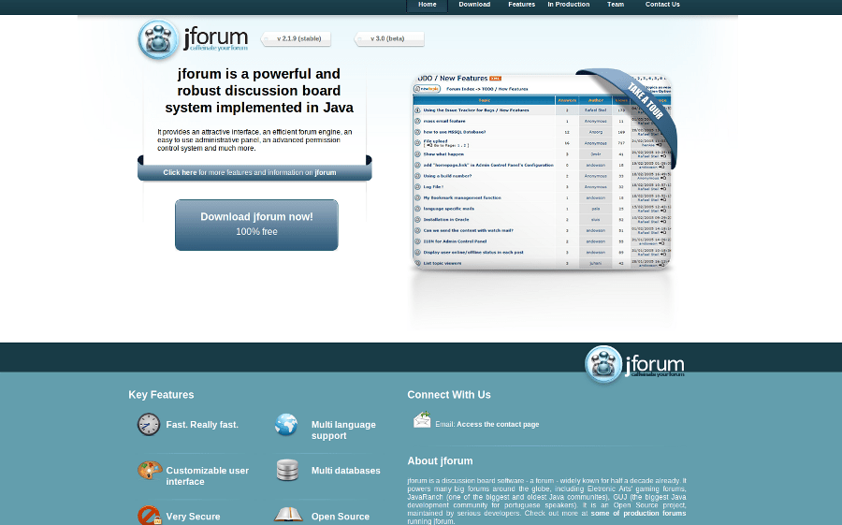Viewport: 842px width, 525px height.
Task: Click the email envelope icon
Action: (422, 419)
